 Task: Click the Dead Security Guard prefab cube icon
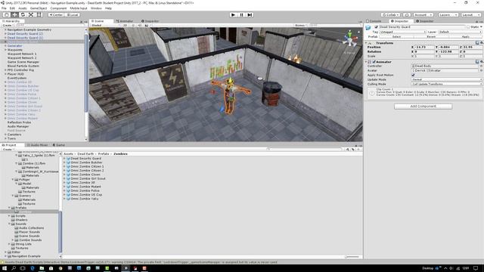[368, 28]
